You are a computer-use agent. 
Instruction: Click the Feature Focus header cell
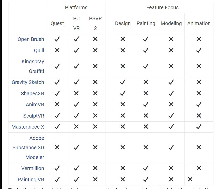pyautogui.click(x=162, y=8)
